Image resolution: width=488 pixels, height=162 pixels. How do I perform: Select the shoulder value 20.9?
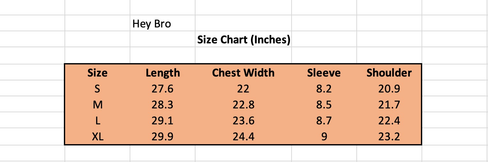click(389, 88)
